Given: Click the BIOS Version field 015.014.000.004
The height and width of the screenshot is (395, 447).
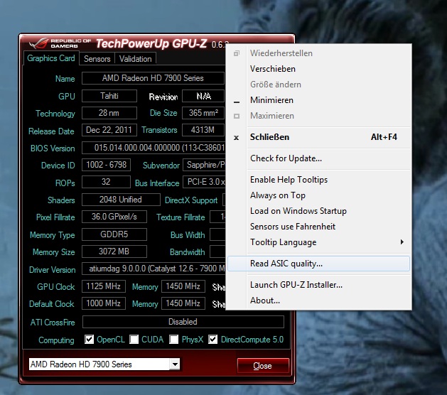Looking at the screenshot, I should (154, 148).
